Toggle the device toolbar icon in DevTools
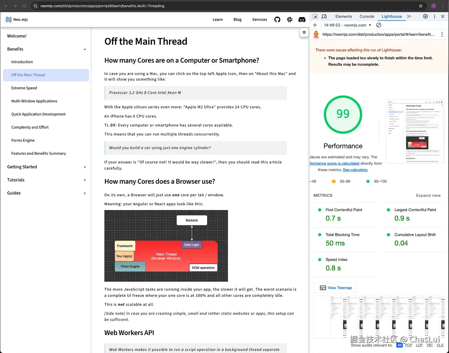This screenshot has width=449, height=353. click(x=324, y=16)
